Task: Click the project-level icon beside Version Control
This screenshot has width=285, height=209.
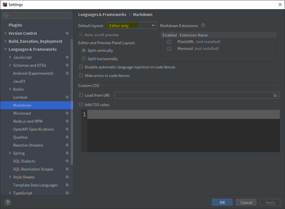Action: pos(67,33)
